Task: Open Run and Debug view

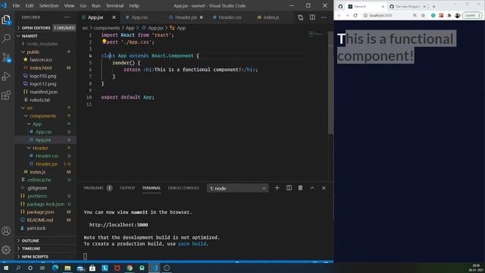Action: pos(6,76)
